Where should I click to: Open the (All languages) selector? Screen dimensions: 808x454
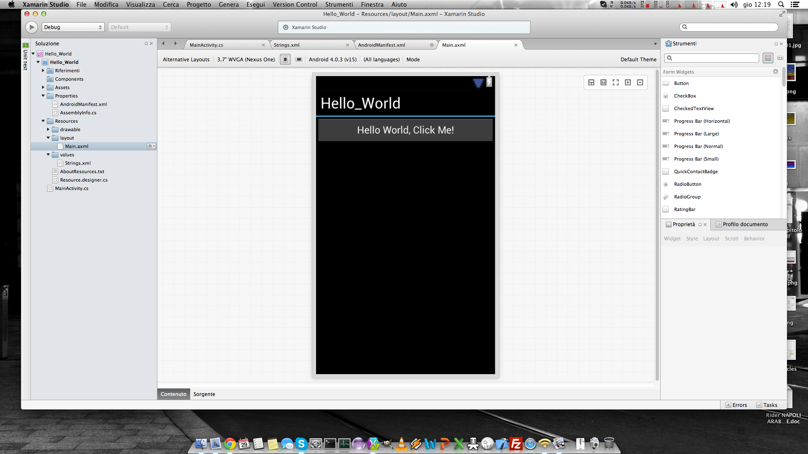(x=382, y=60)
